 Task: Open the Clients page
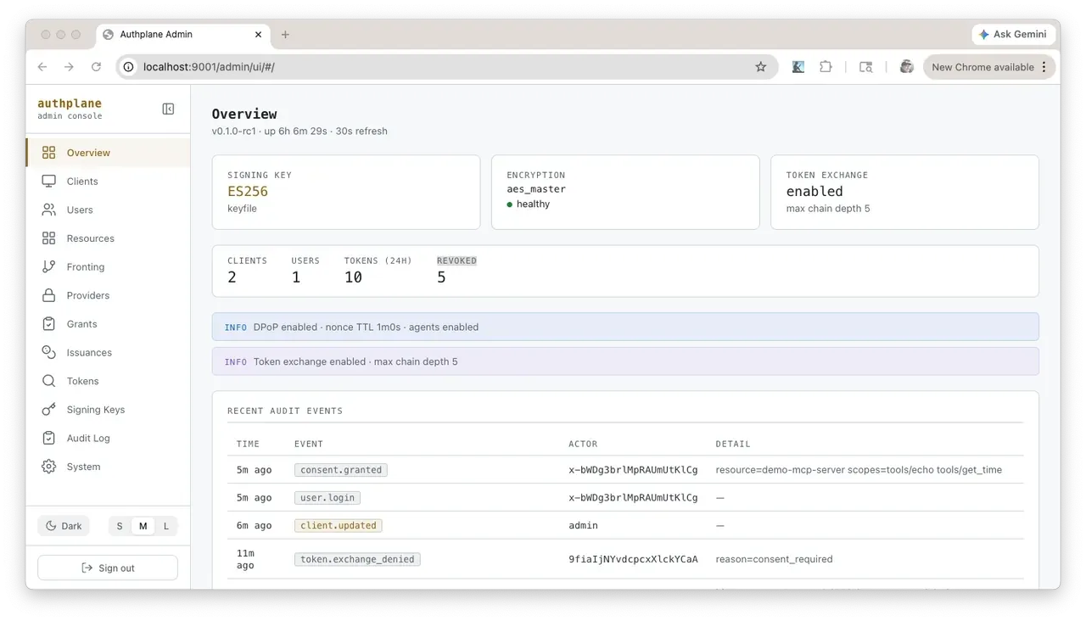coord(109,182)
